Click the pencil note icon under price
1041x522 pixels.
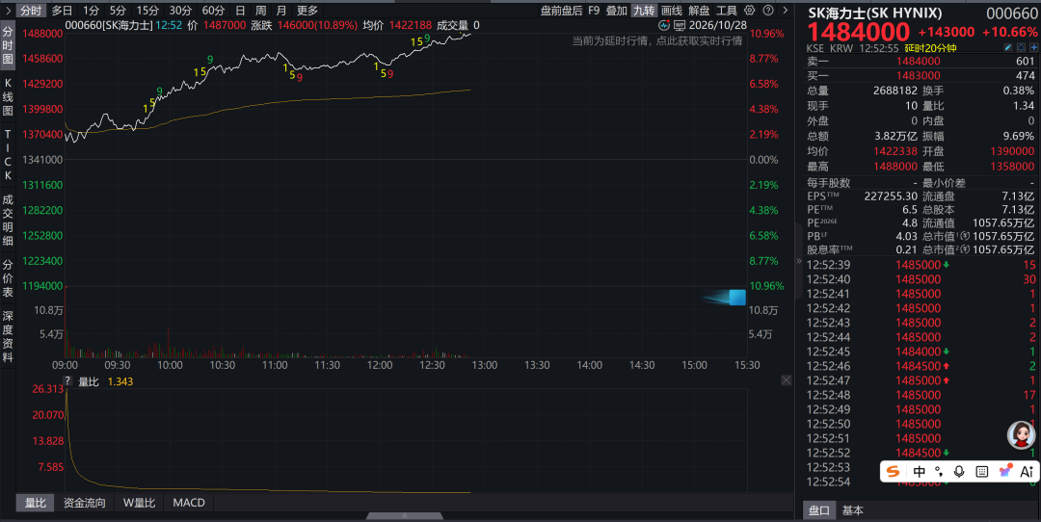click(1008, 48)
